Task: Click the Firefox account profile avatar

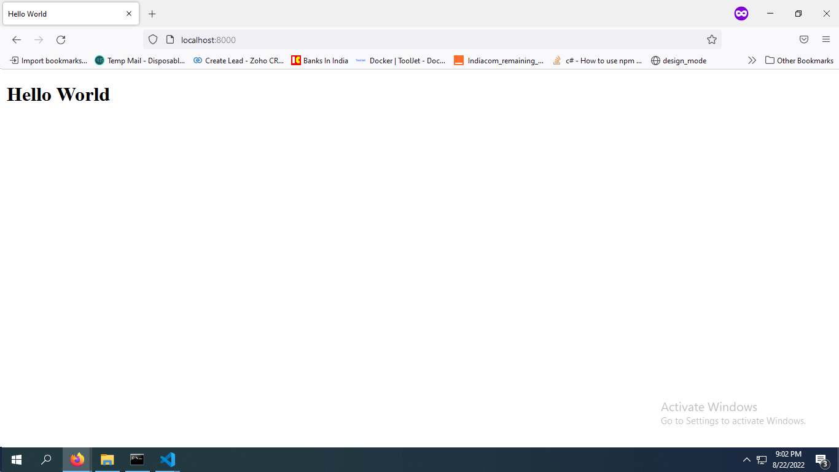Action: [741, 14]
